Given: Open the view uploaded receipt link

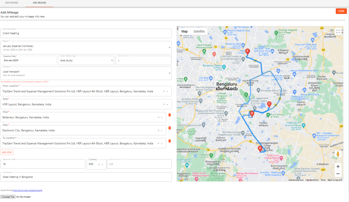Looking at the screenshot, I should 28,190.
